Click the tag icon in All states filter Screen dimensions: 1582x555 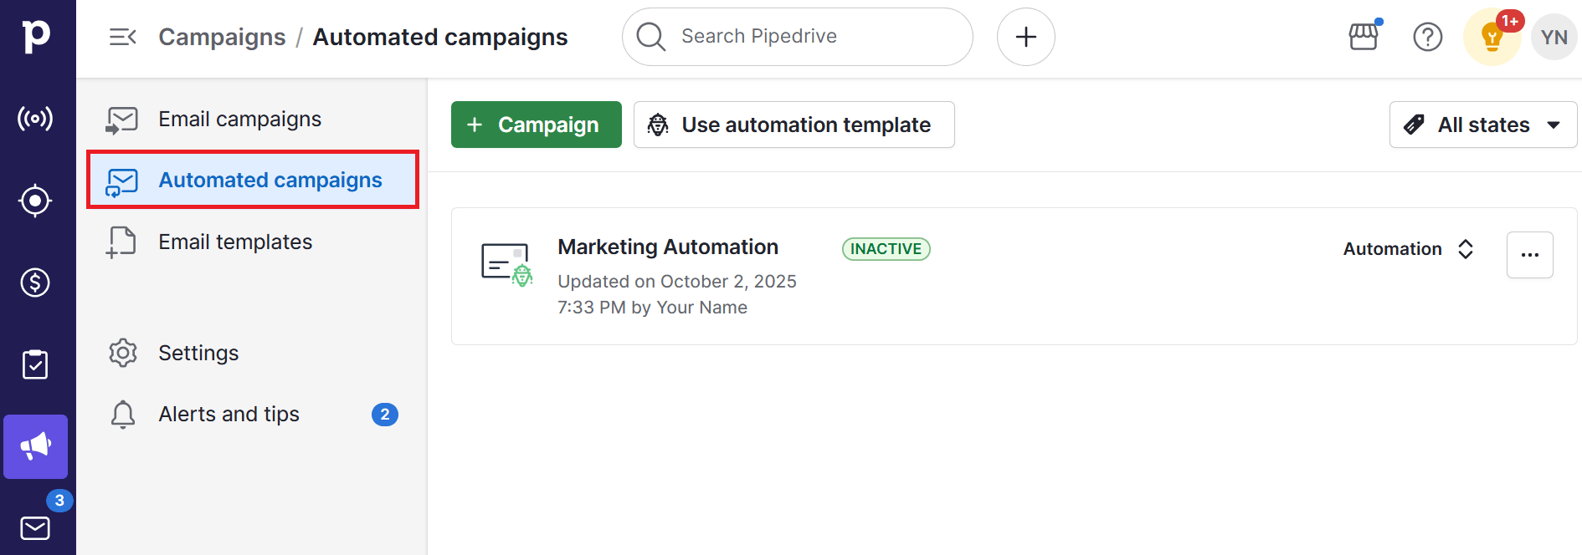pos(1414,125)
